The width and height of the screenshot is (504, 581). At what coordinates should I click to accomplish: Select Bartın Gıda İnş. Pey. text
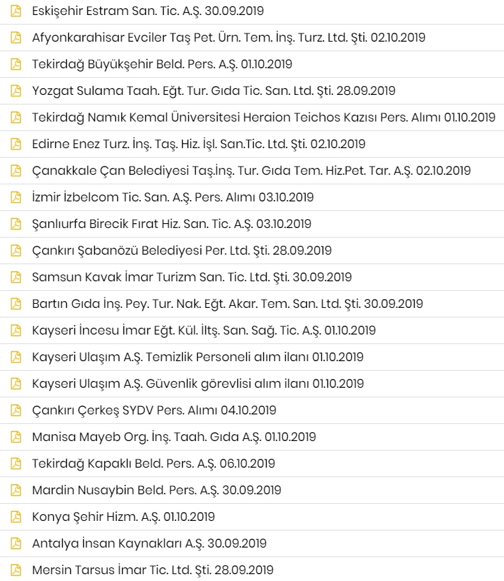click(228, 304)
